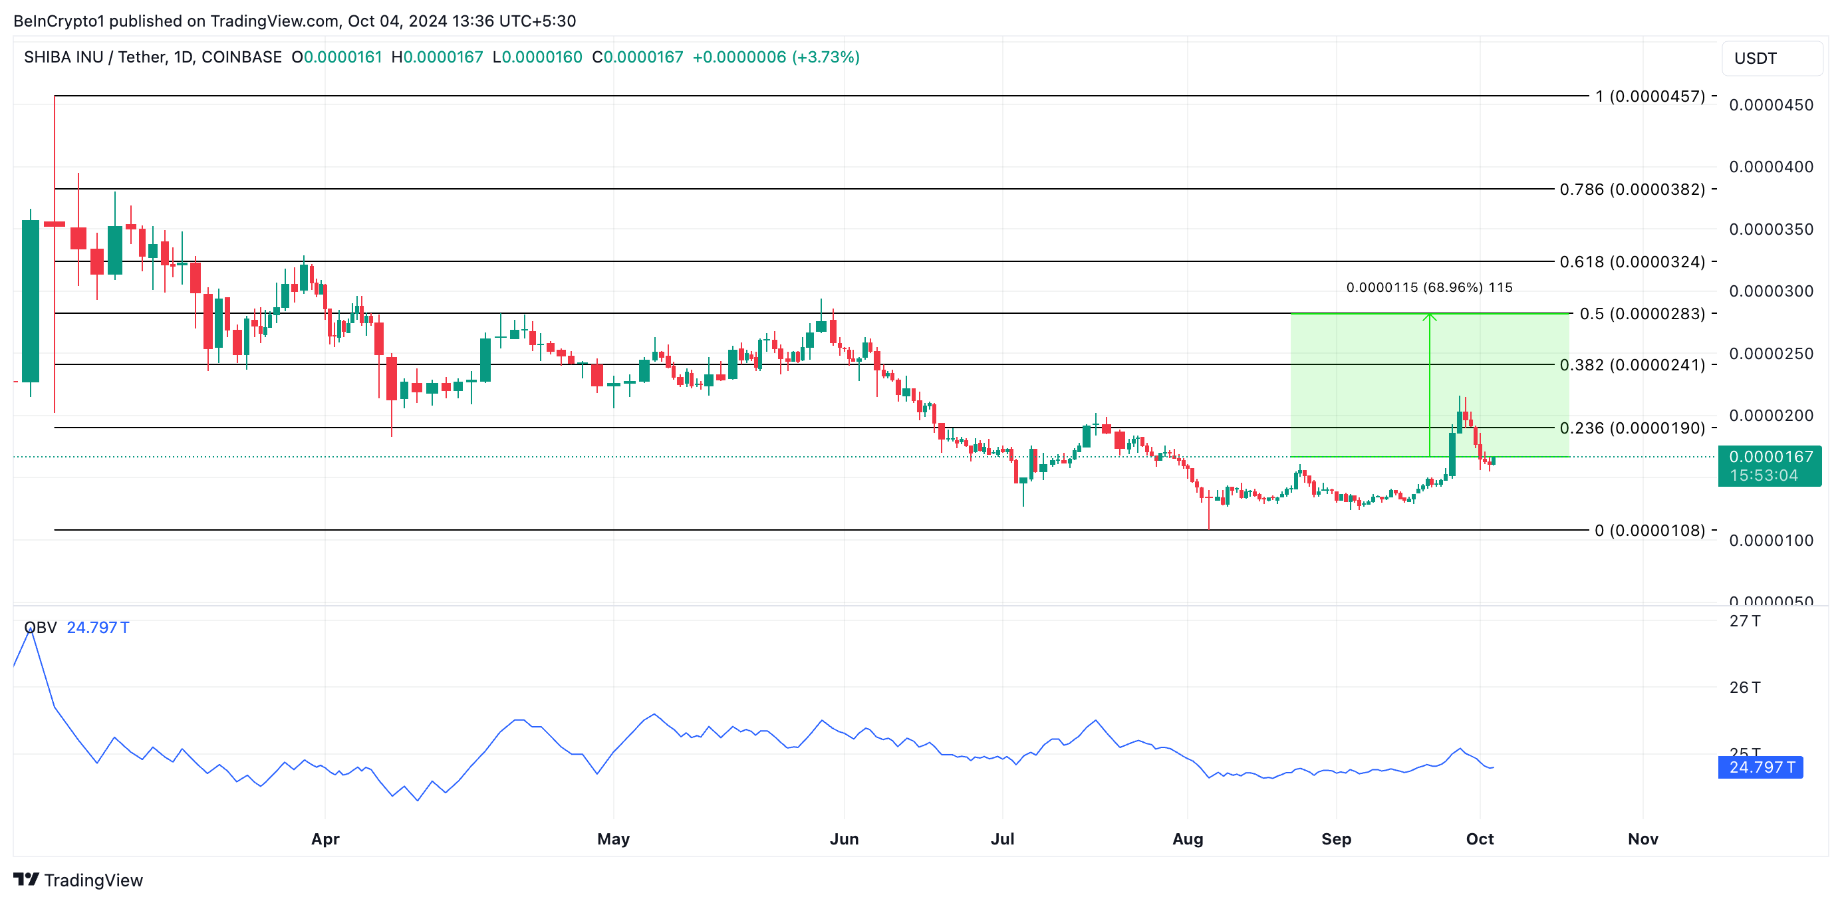Click the current price label 0.0000167
Viewport: 1842px width, 903px height.
point(1770,457)
